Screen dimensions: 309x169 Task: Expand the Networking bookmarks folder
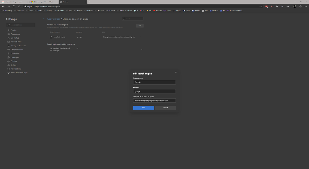[x=7, y=11]
